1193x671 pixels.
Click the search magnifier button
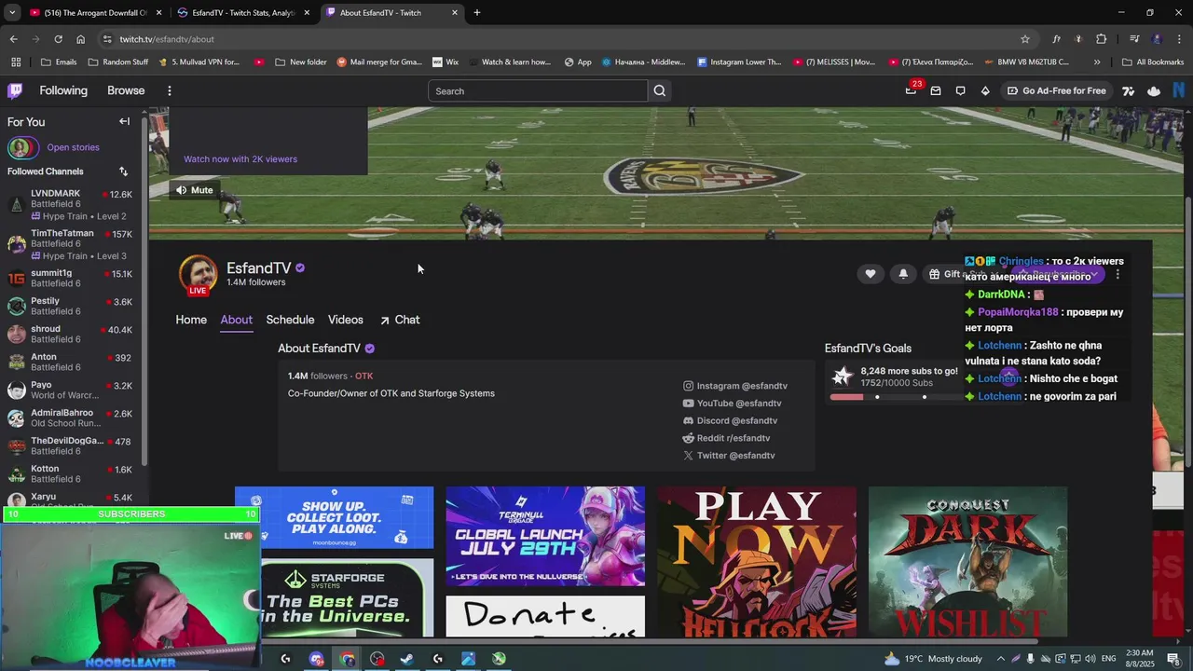click(660, 90)
